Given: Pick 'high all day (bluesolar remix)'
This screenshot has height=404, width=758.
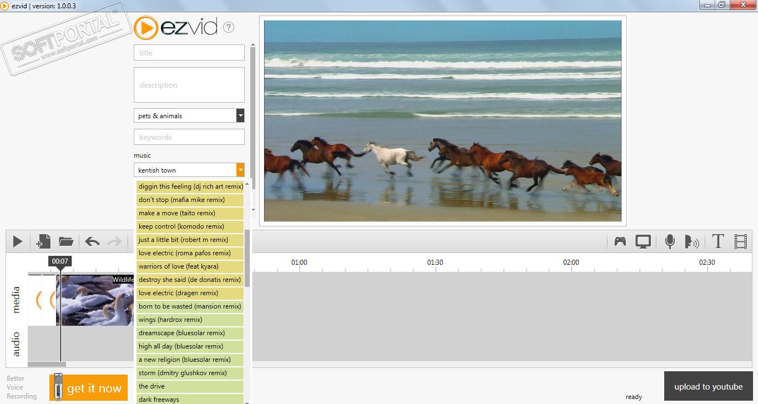Looking at the screenshot, I should pyautogui.click(x=190, y=346).
